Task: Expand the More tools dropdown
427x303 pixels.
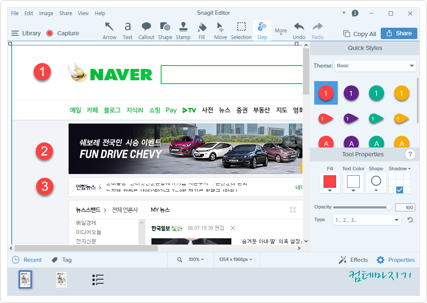Action: pos(281,32)
